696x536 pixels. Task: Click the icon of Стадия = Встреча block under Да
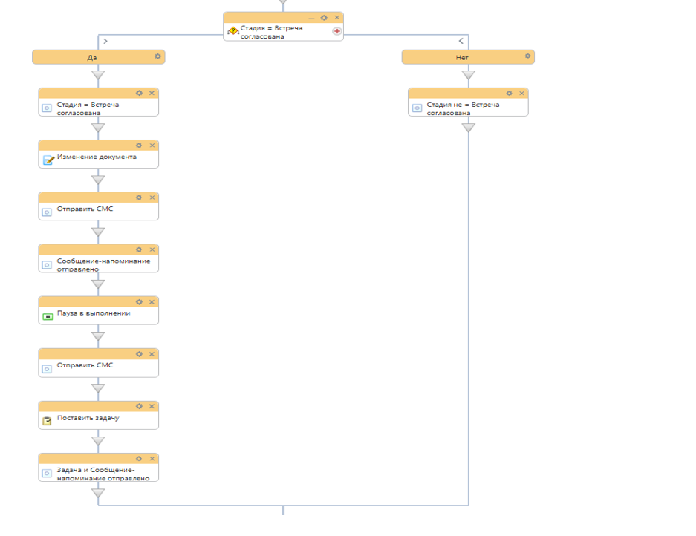pyautogui.click(x=47, y=108)
